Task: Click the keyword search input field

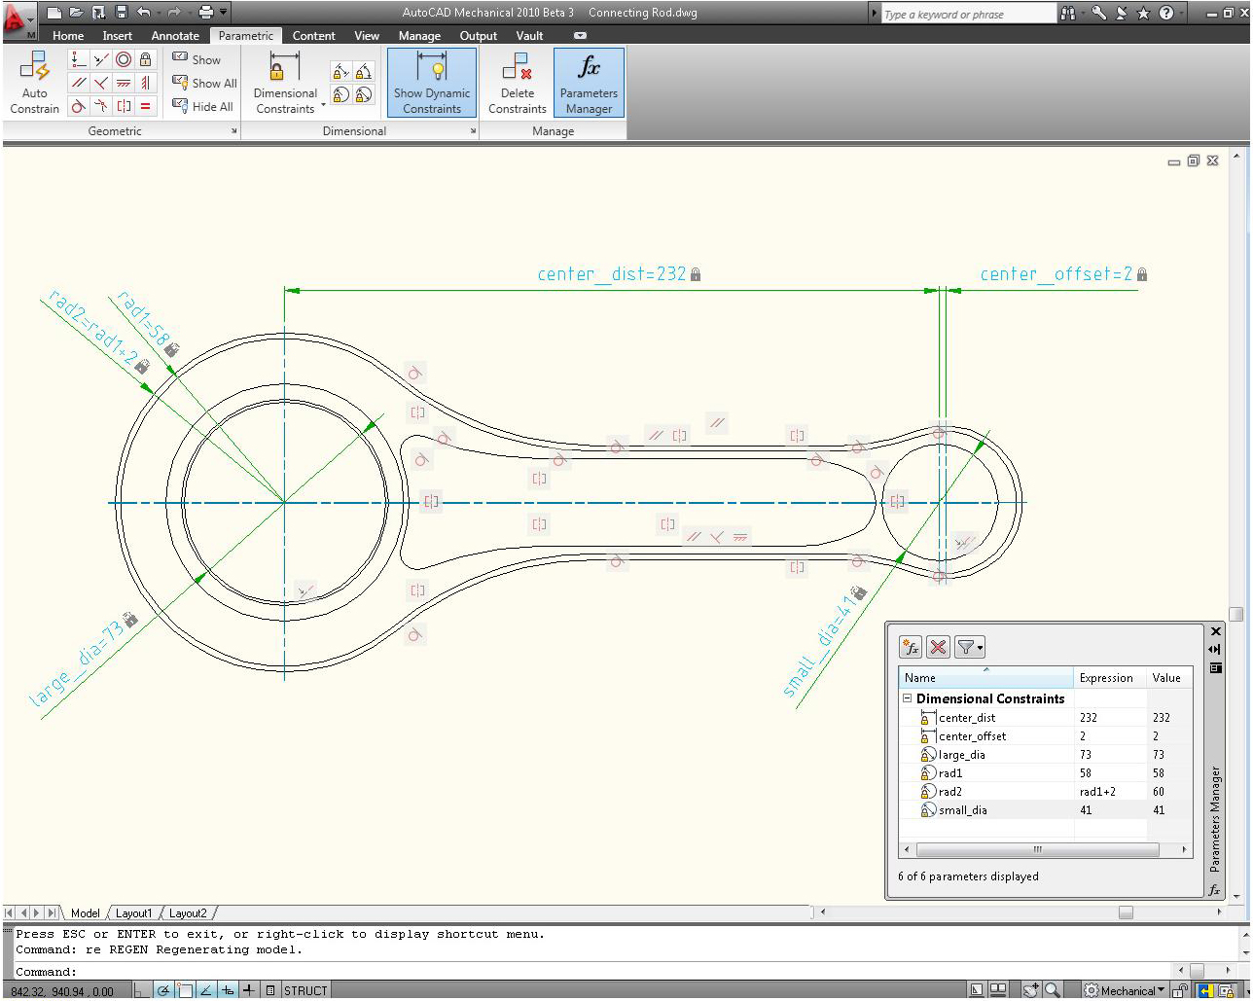Action: tap(967, 14)
